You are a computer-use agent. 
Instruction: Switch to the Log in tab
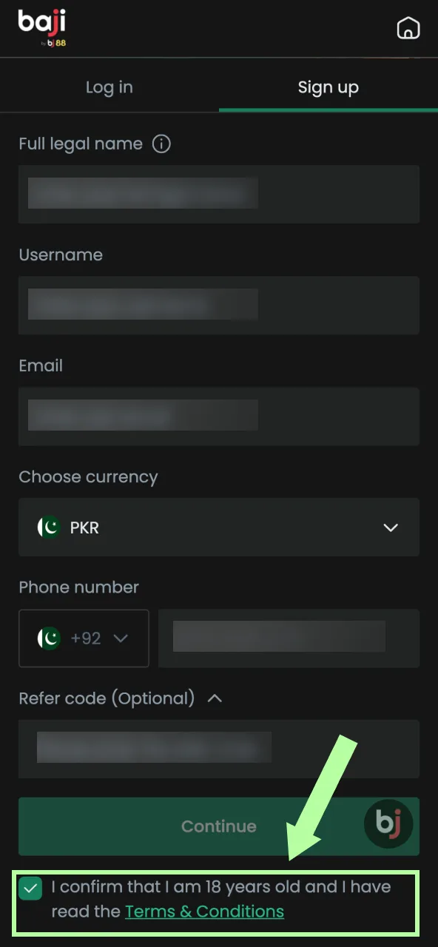109,87
